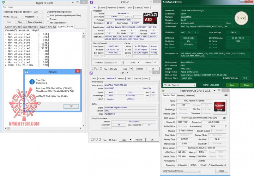Toggle the Aero Glass Interface checkbox

point(48,23)
